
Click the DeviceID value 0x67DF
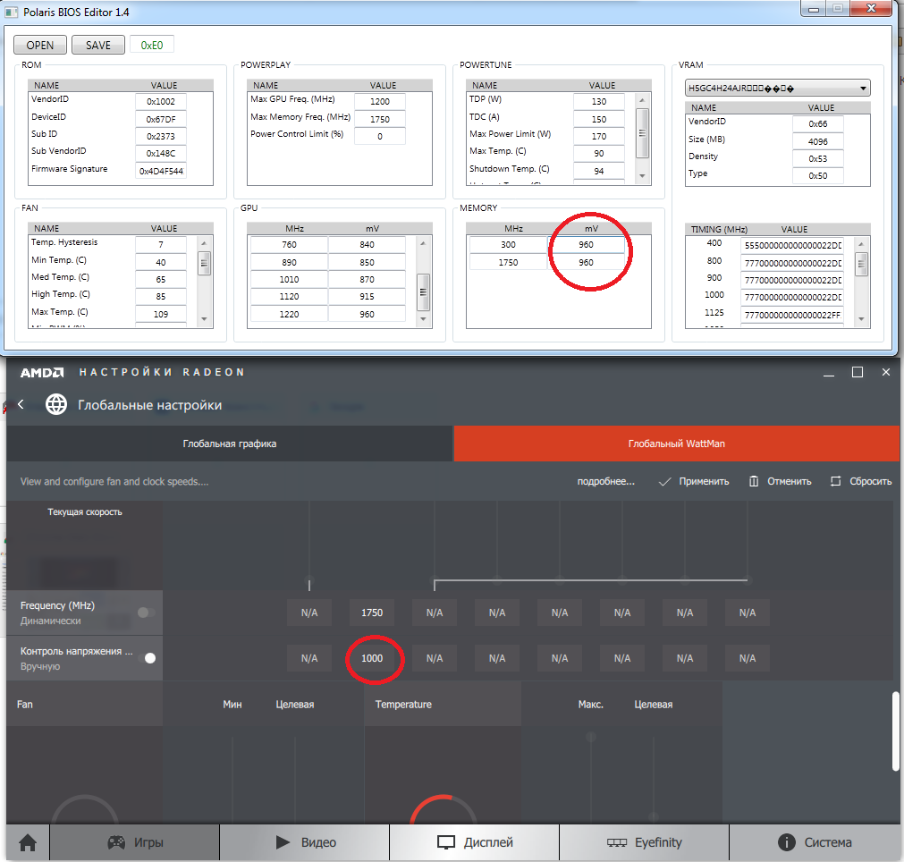pyautogui.click(x=160, y=119)
